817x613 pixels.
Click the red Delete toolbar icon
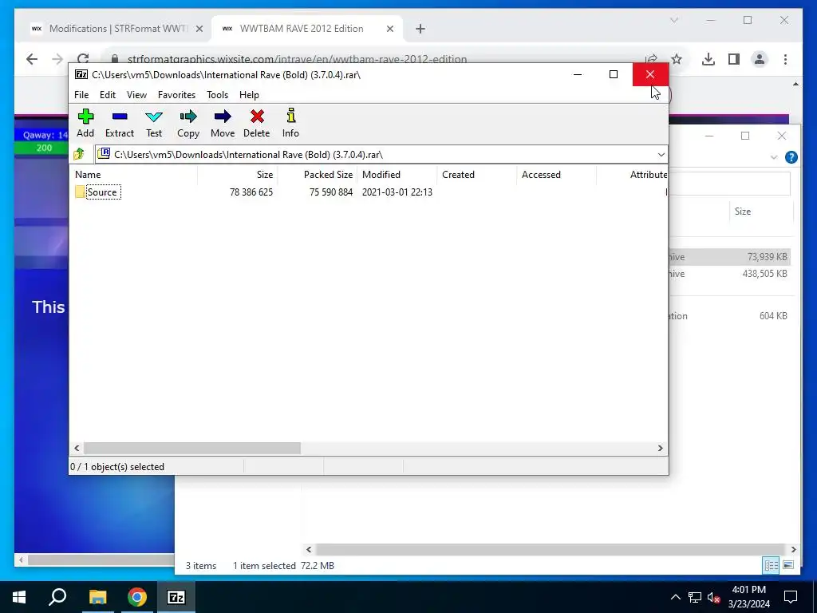point(256,124)
